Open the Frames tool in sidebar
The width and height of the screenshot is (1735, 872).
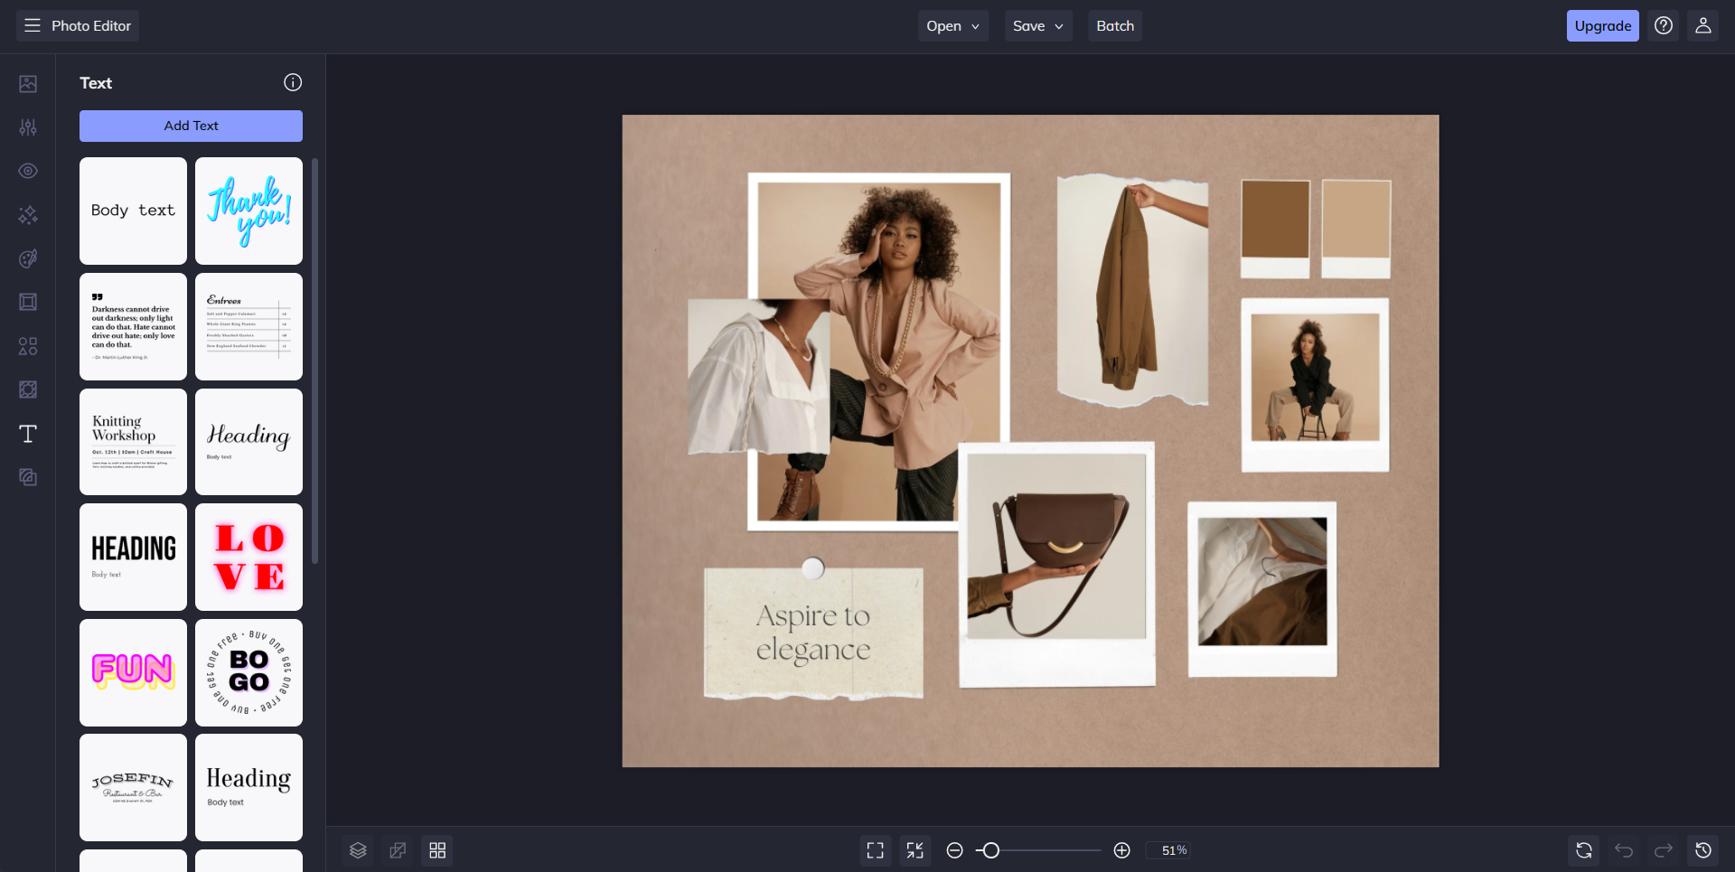[28, 302]
